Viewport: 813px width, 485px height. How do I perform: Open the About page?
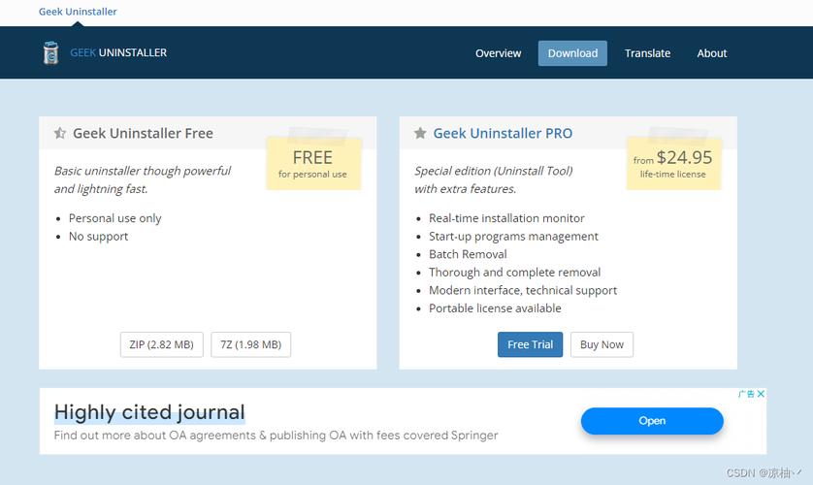711,53
